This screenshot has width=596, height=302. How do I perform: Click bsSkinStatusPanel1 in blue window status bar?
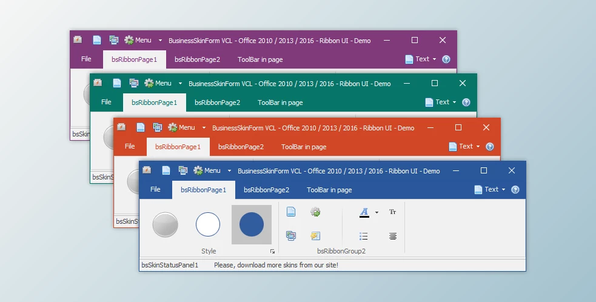coord(170,265)
